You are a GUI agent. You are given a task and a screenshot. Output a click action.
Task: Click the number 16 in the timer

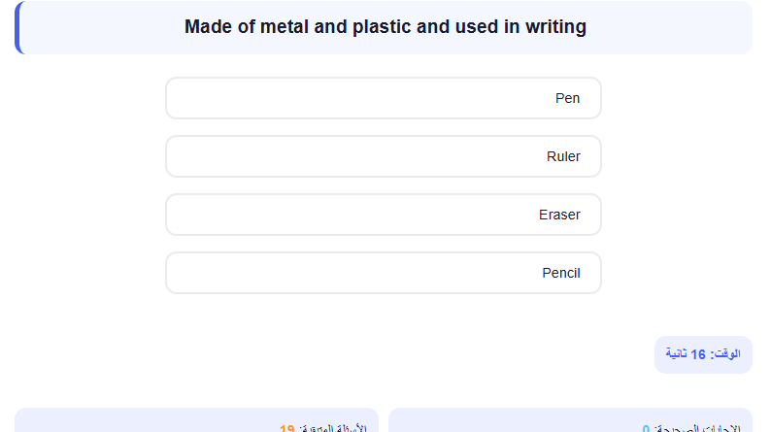click(698, 354)
